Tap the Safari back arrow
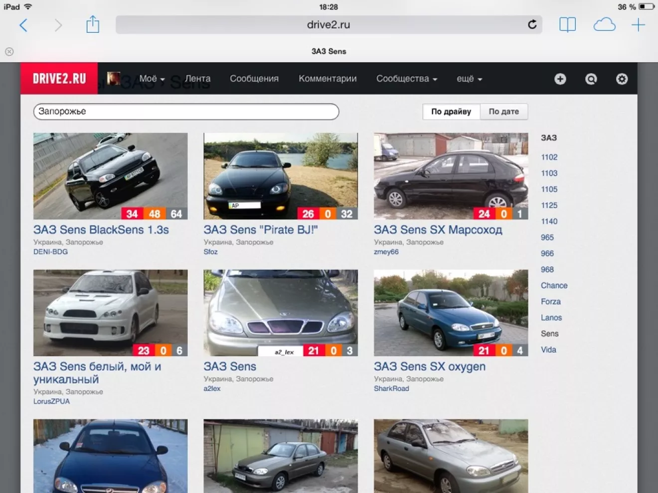The height and width of the screenshot is (493, 658). pyautogui.click(x=23, y=25)
